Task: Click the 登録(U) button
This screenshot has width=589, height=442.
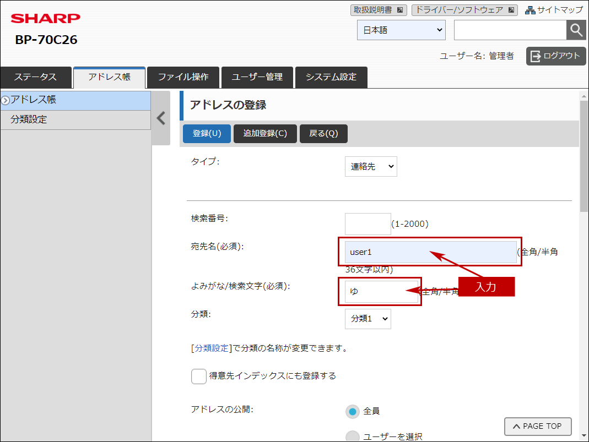Action: pos(207,134)
